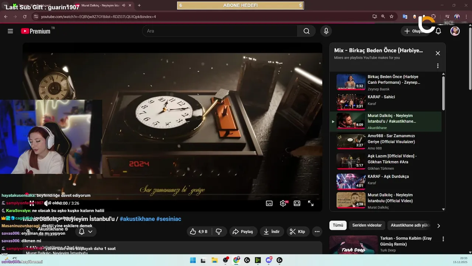The image size is (472, 266).
Task: Open Chrome extensions puzzle icon
Action: point(434,17)
